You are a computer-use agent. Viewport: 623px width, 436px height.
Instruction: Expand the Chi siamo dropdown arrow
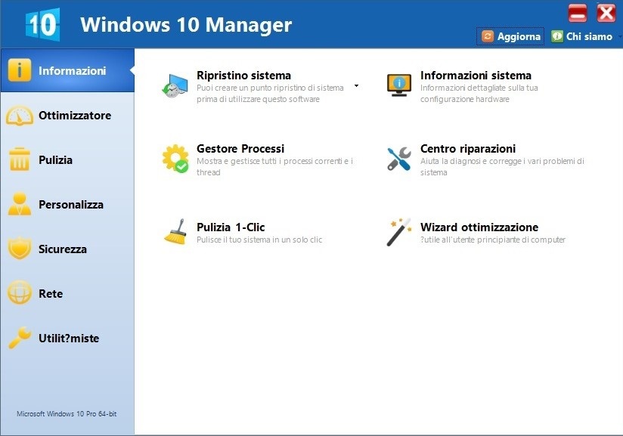[620, 36]
